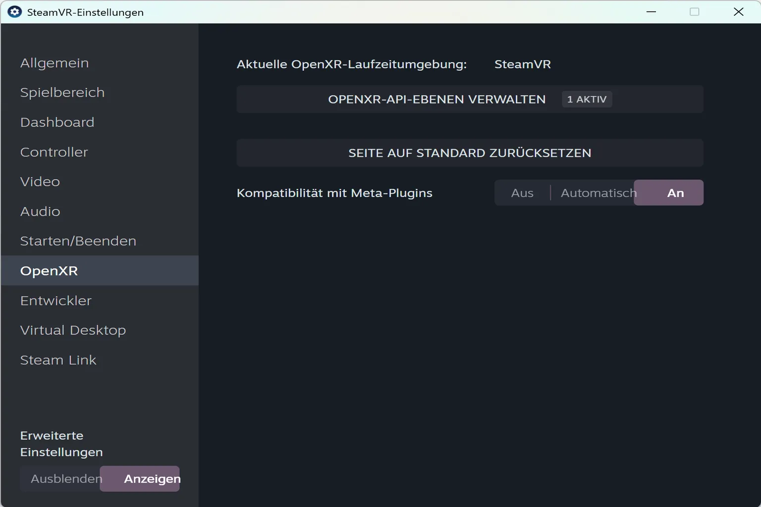
Task: Click the Aktuelle OpenXR-Laufzeitumgebung label
Action: (x=352, y=64)
